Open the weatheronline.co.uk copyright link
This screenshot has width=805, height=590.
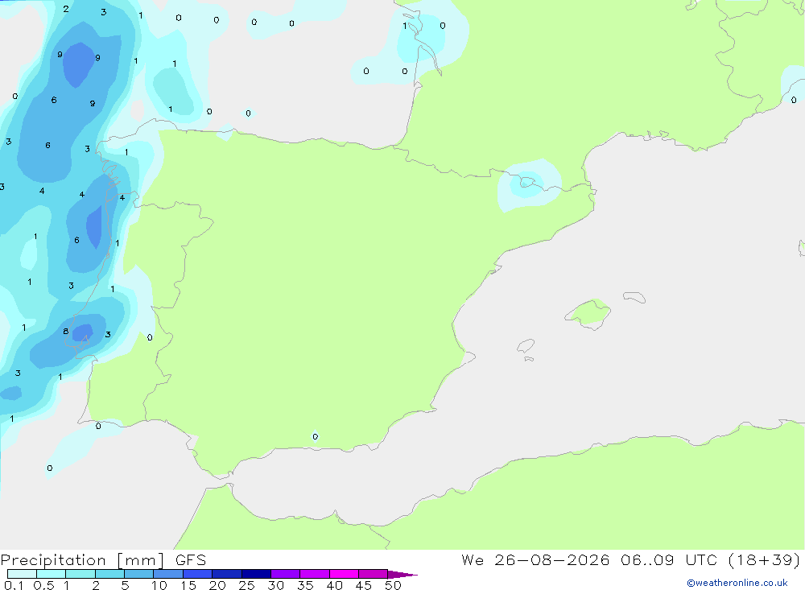point(737,583)
